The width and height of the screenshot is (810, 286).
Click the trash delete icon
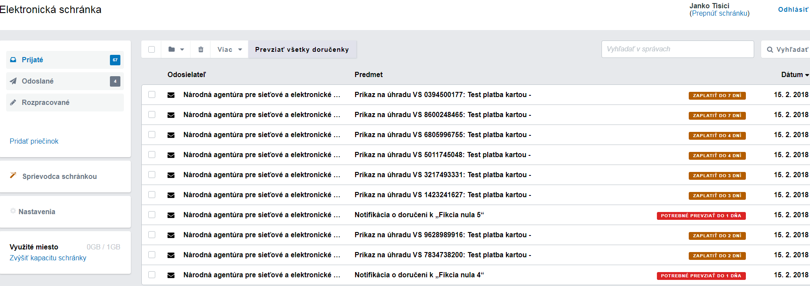[201, 49]
